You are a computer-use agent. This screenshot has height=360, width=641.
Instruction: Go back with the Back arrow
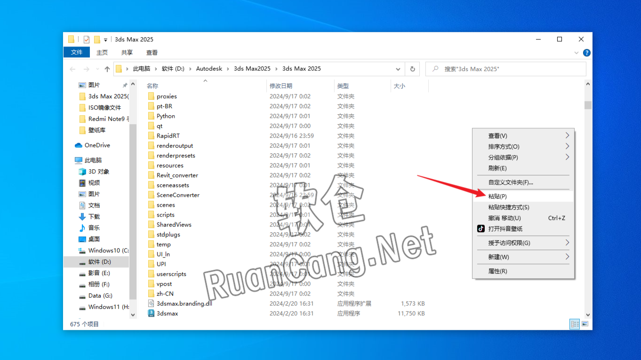pos(72,69)
